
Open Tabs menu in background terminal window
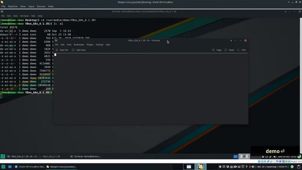coord(33,16)
